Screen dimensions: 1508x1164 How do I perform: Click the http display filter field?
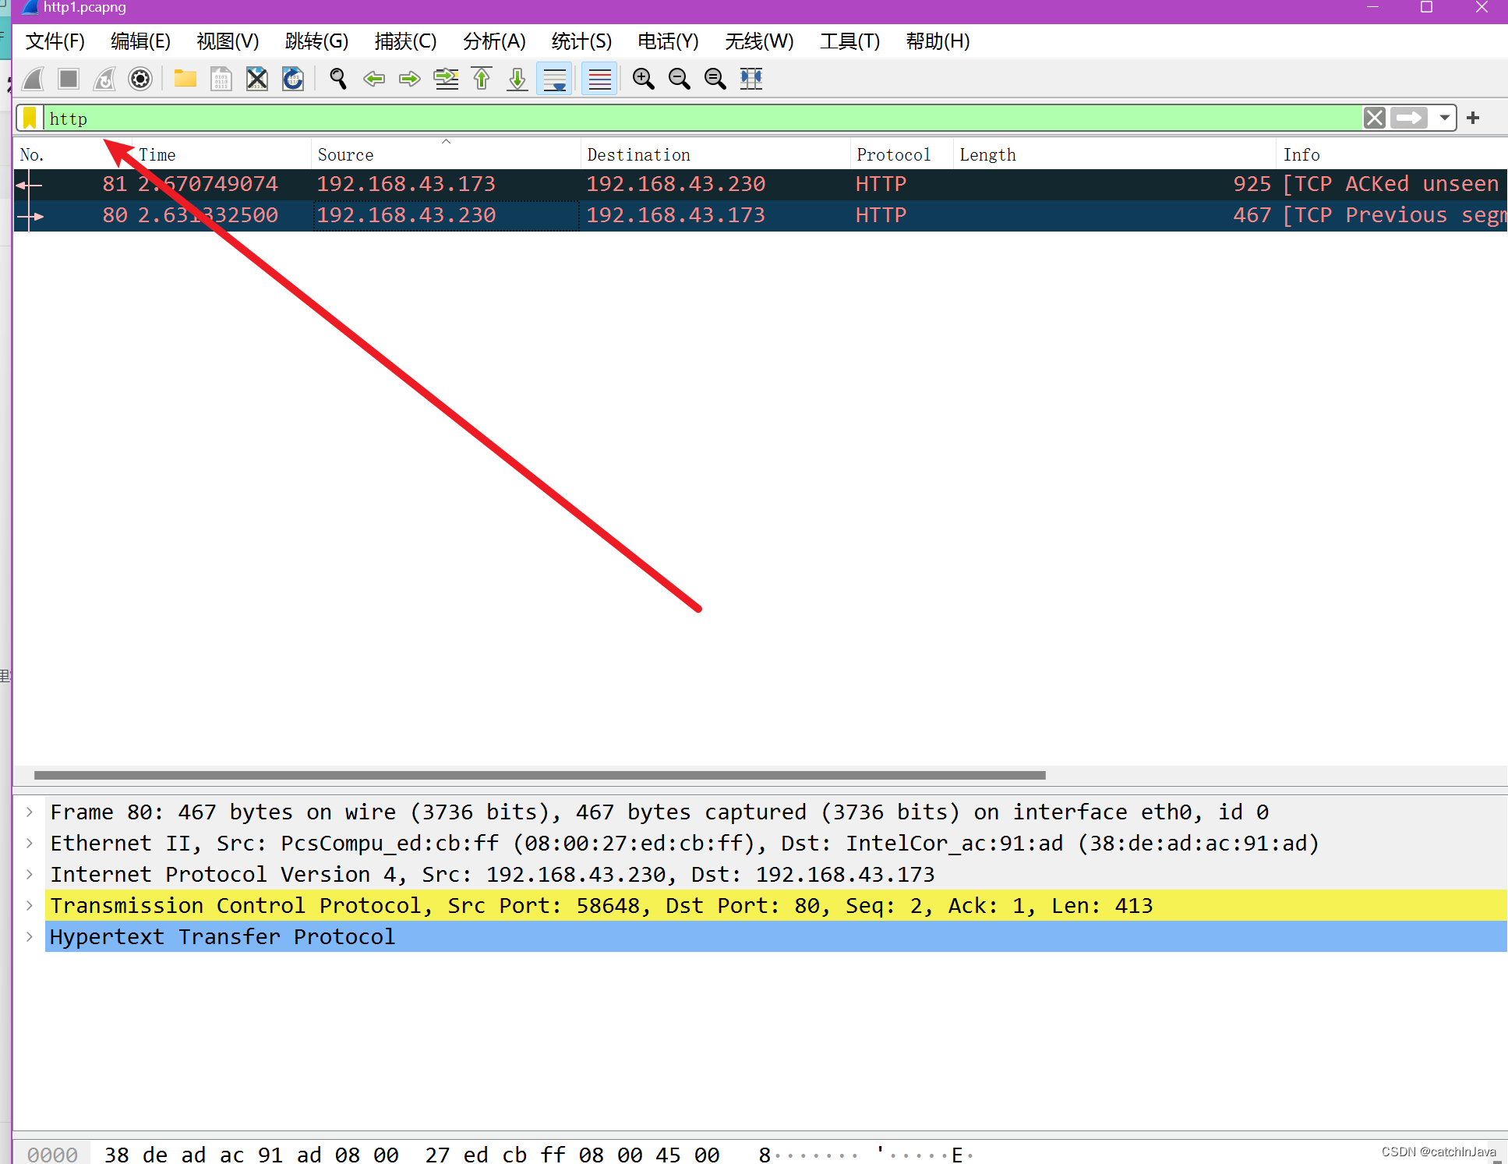(701, 119)
